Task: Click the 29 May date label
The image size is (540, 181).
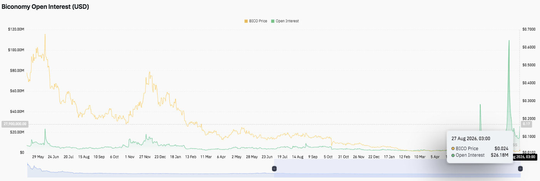Action: point(38,157)
